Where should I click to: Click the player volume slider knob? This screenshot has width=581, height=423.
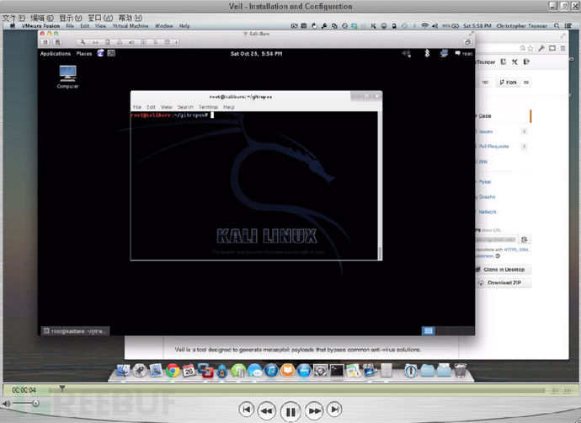[35, 403]
